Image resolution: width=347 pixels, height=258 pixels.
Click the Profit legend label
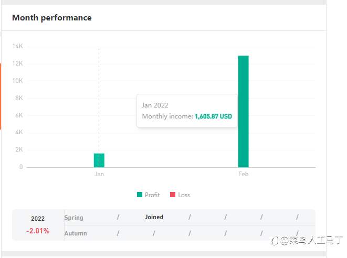[x=152, y=195]
